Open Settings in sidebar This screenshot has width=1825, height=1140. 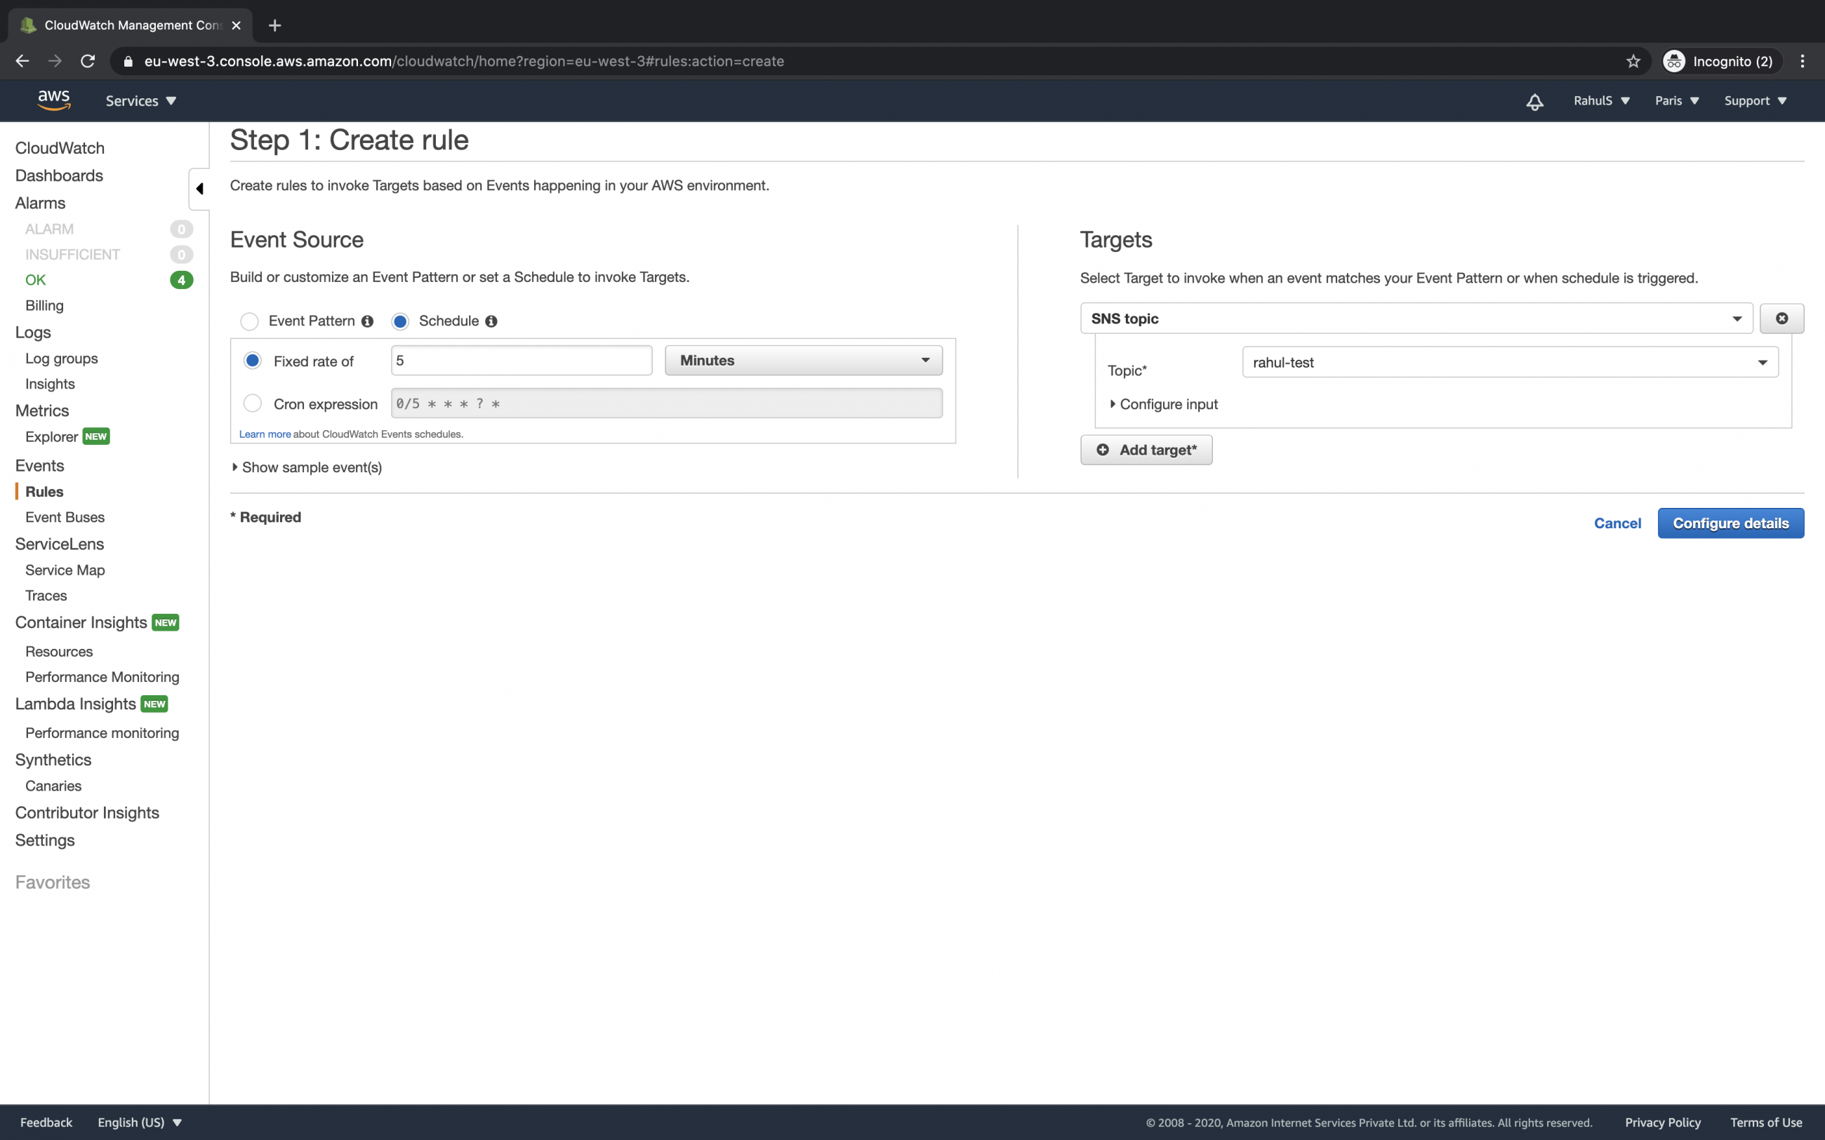44,840
